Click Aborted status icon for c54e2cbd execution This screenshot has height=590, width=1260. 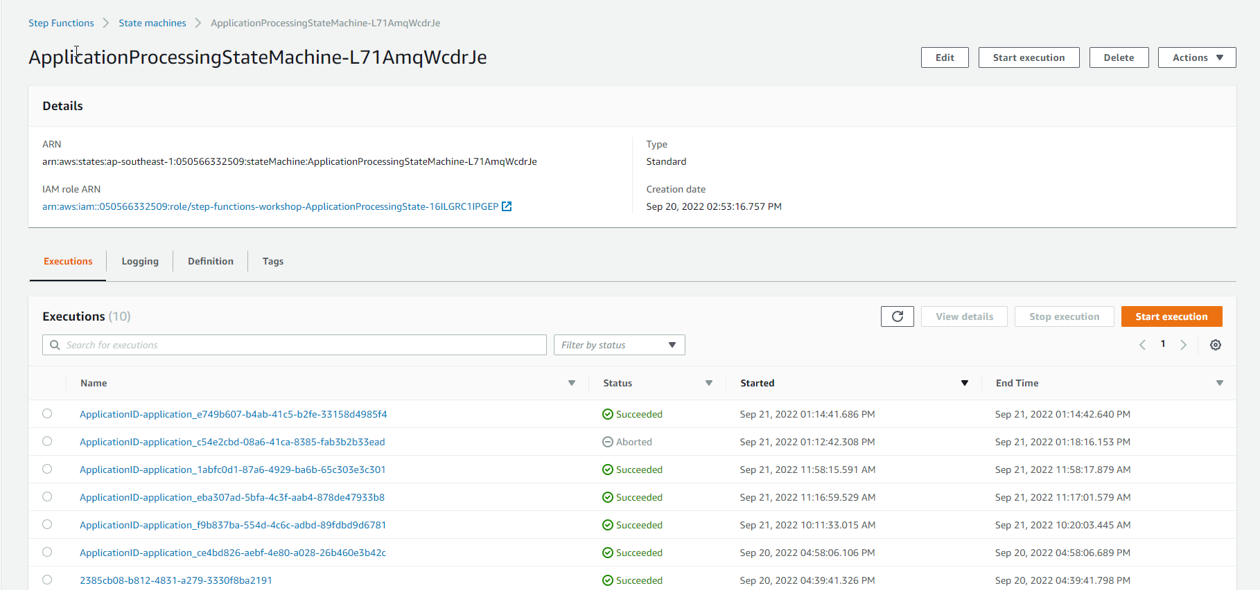(608, 442)
